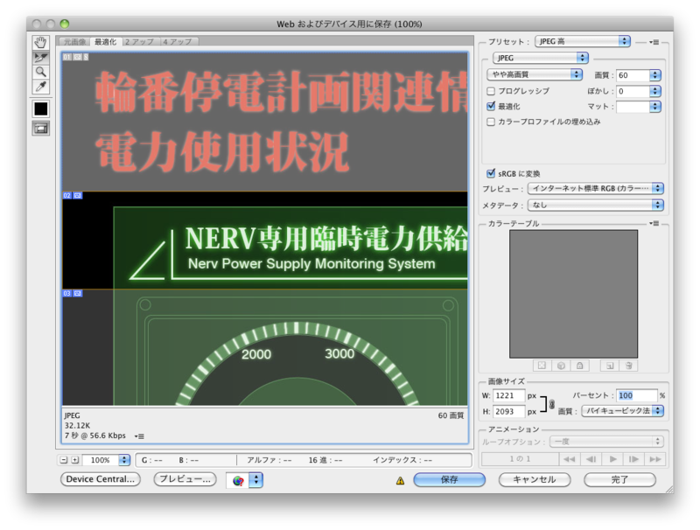Click the キャンセル button
The height and width of the screenshot is (530, 700).
point(535,479)
